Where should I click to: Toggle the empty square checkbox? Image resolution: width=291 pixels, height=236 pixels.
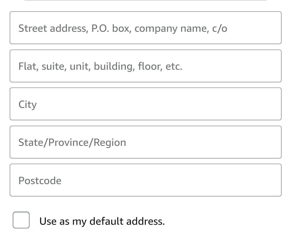click(21, 220)
